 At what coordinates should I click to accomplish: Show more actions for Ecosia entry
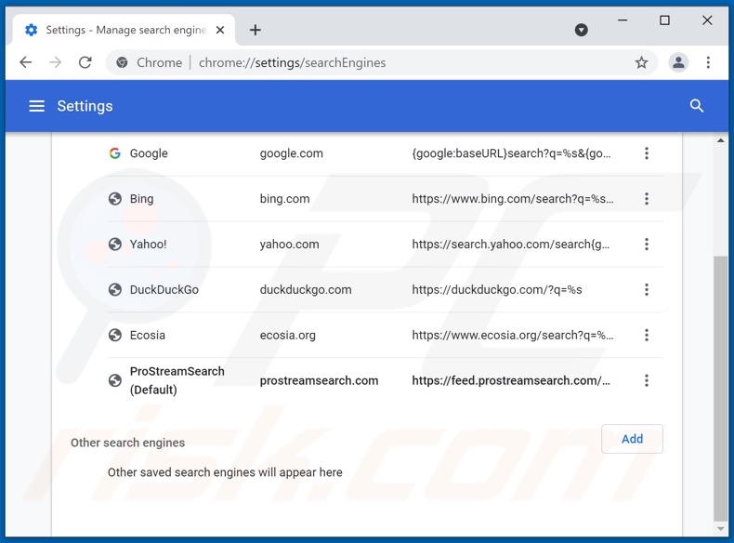point(647,336)
